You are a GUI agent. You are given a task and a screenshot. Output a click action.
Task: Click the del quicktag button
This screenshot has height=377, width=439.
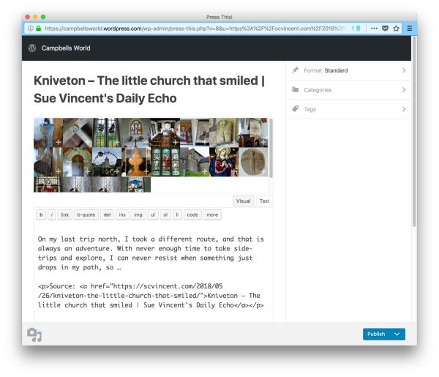107,214
